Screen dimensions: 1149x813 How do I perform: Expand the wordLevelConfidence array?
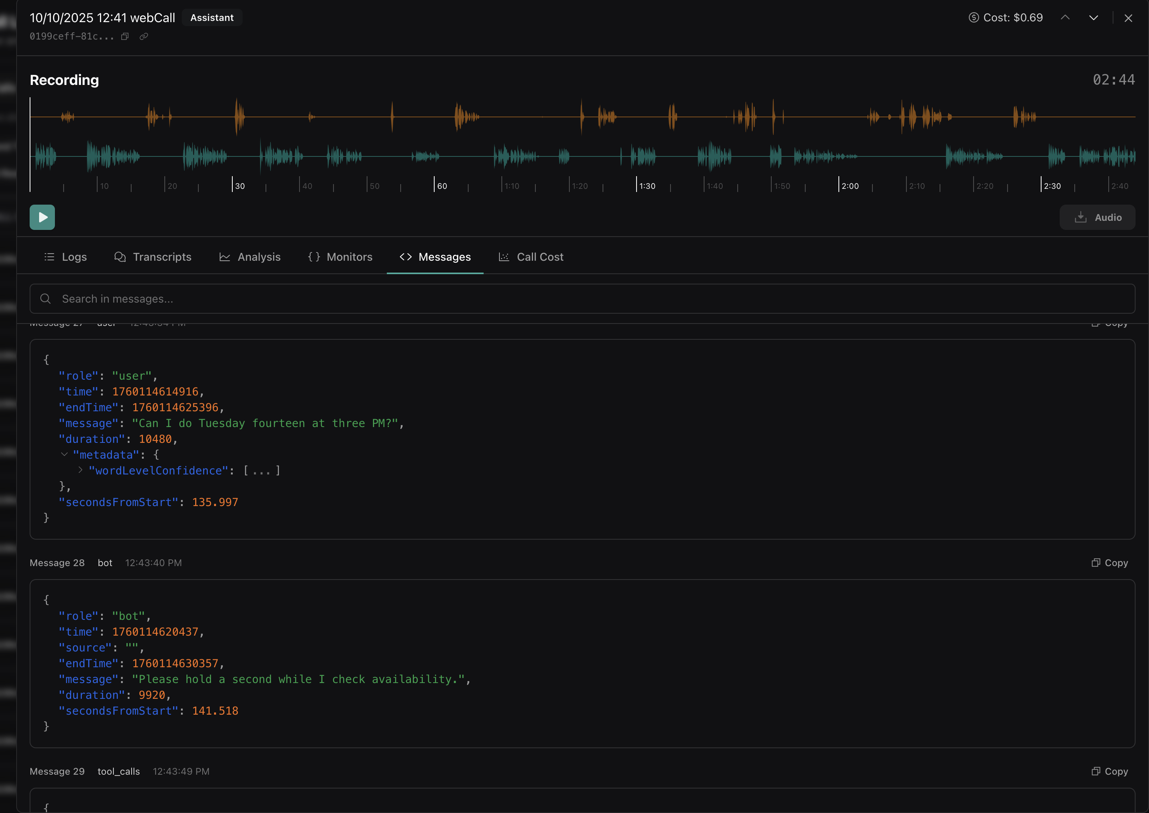coord(80,470)
